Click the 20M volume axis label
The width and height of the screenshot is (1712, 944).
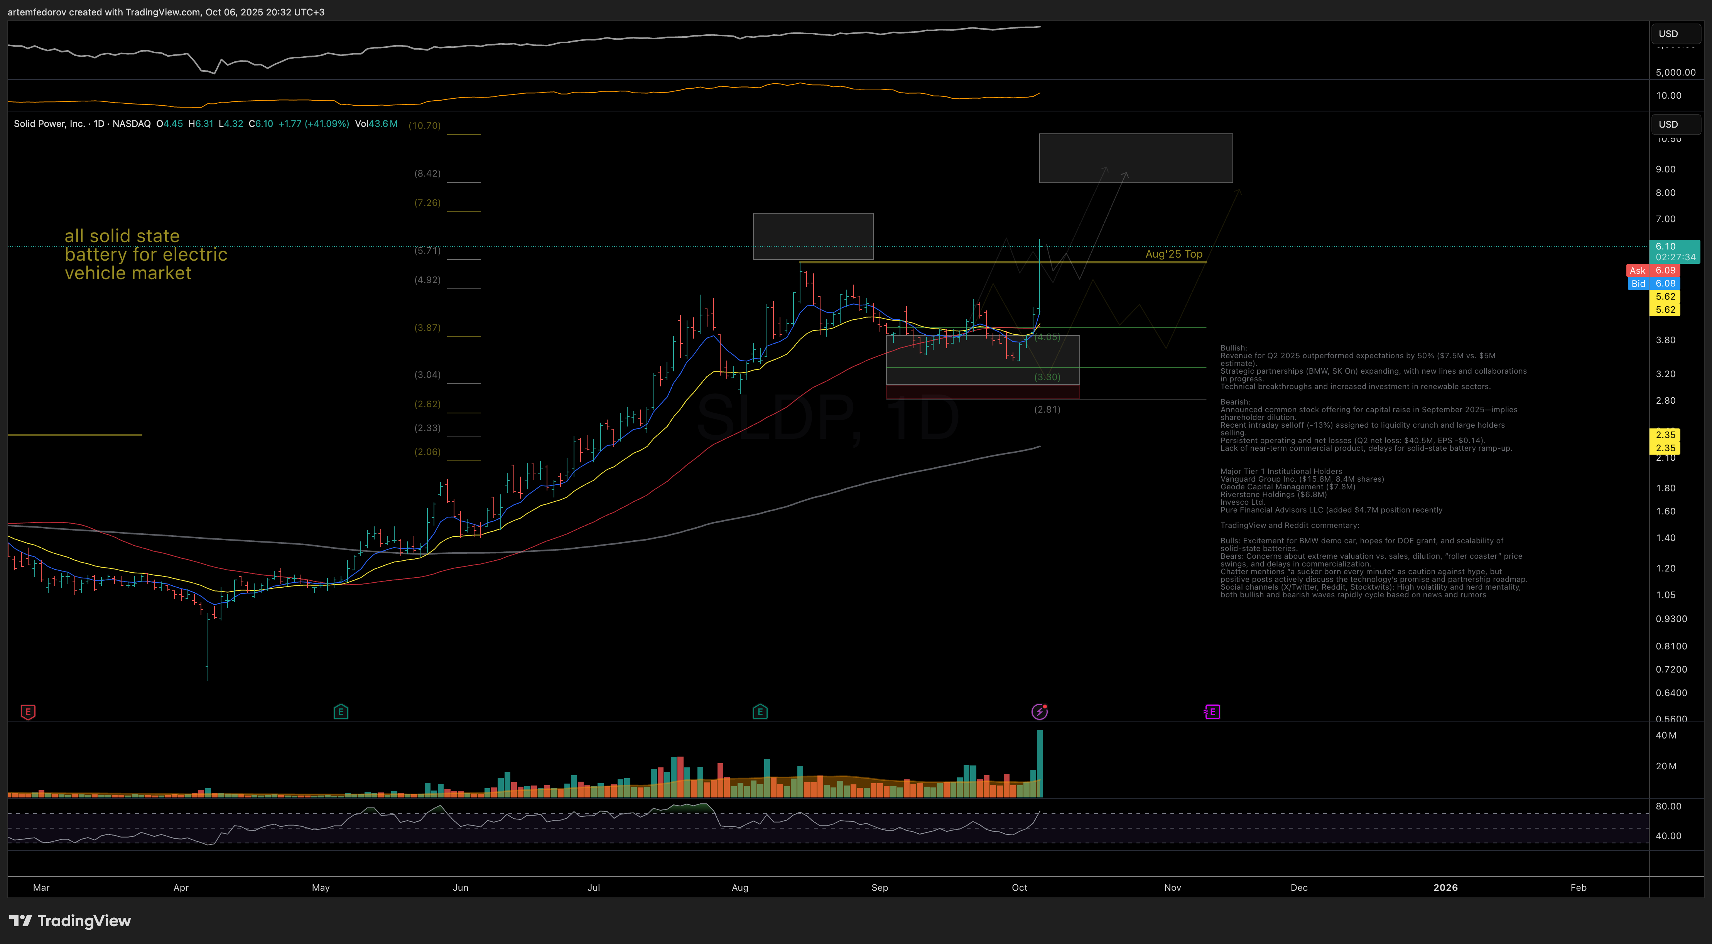(1666, 766)
